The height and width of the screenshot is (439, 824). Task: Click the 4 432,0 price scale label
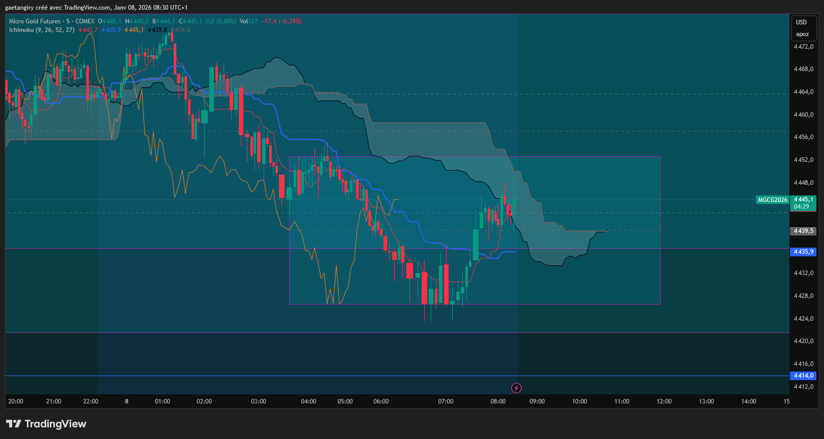click(804, 273)
